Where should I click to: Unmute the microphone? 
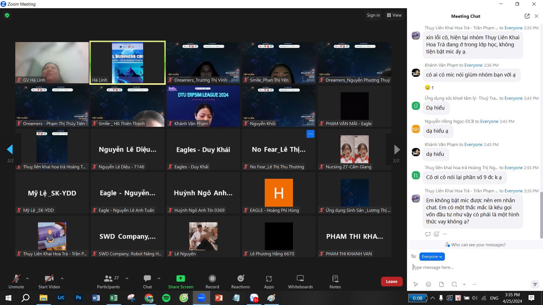coord(16,282)
